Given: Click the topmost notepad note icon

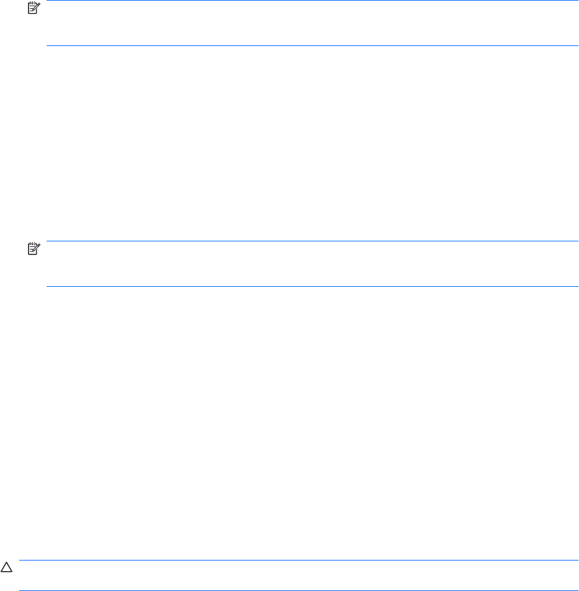Looking at the screenshot, I should [x=34, y=8].
